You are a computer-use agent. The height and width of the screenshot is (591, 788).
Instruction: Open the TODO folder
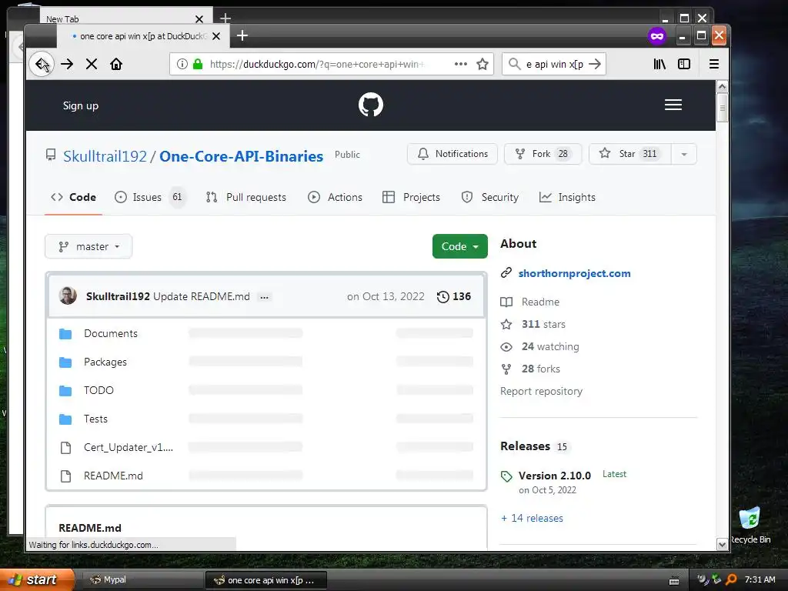pyautogui.click(x=98, y=390)
